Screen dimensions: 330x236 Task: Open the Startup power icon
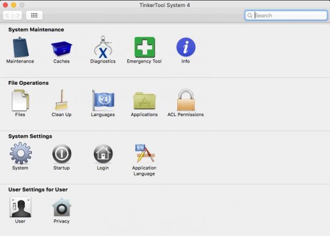click(x=61, y=153)
